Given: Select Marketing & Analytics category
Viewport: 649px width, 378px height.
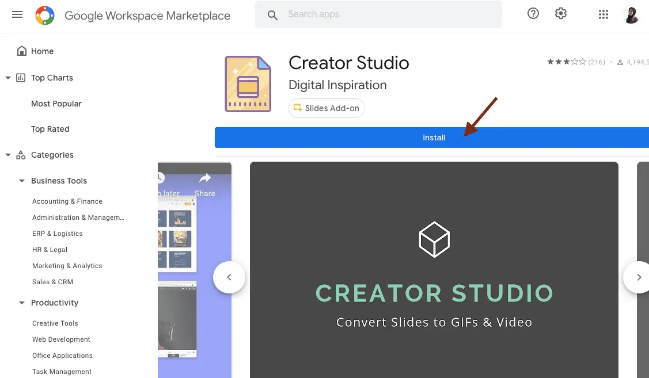Looking at the screenshot, I should 67,266.
